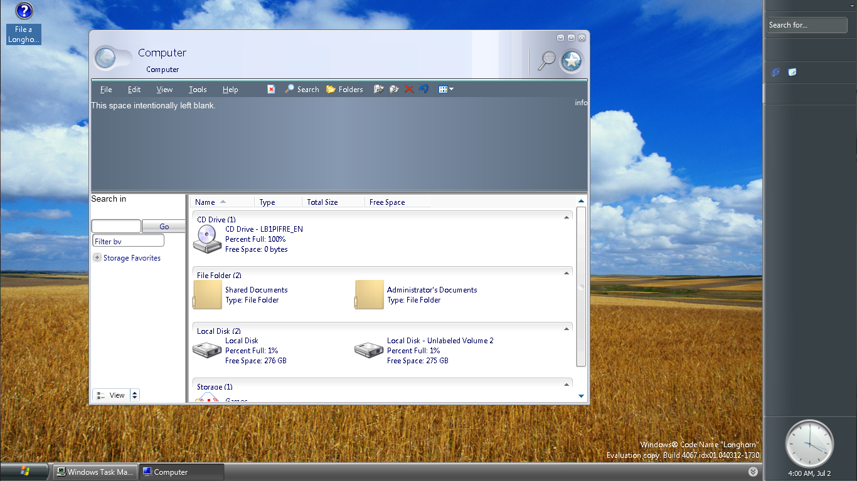
Task: Toggle the Folders pane button
Action: (x=344, y=90)
